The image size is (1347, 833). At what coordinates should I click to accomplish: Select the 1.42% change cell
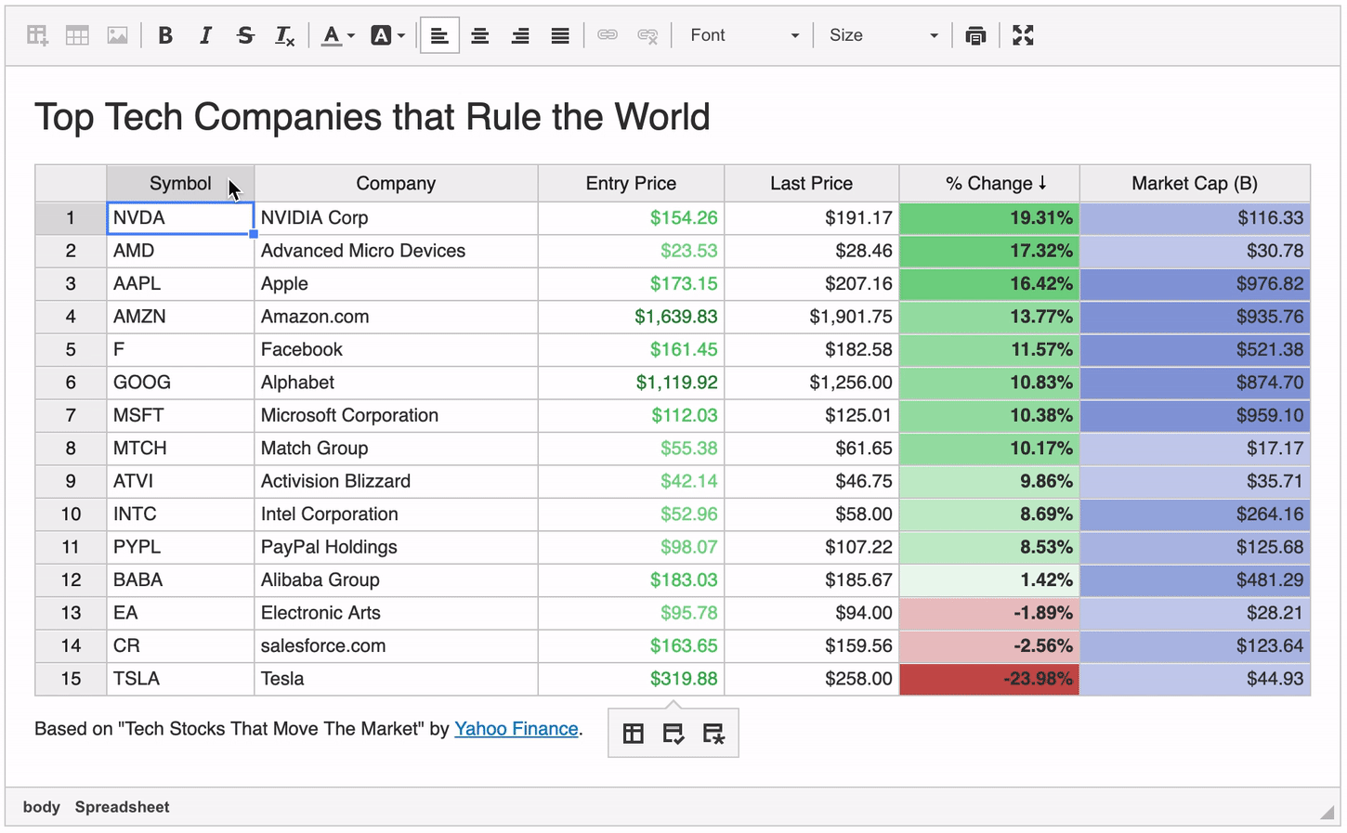click(x=989, y=580)
